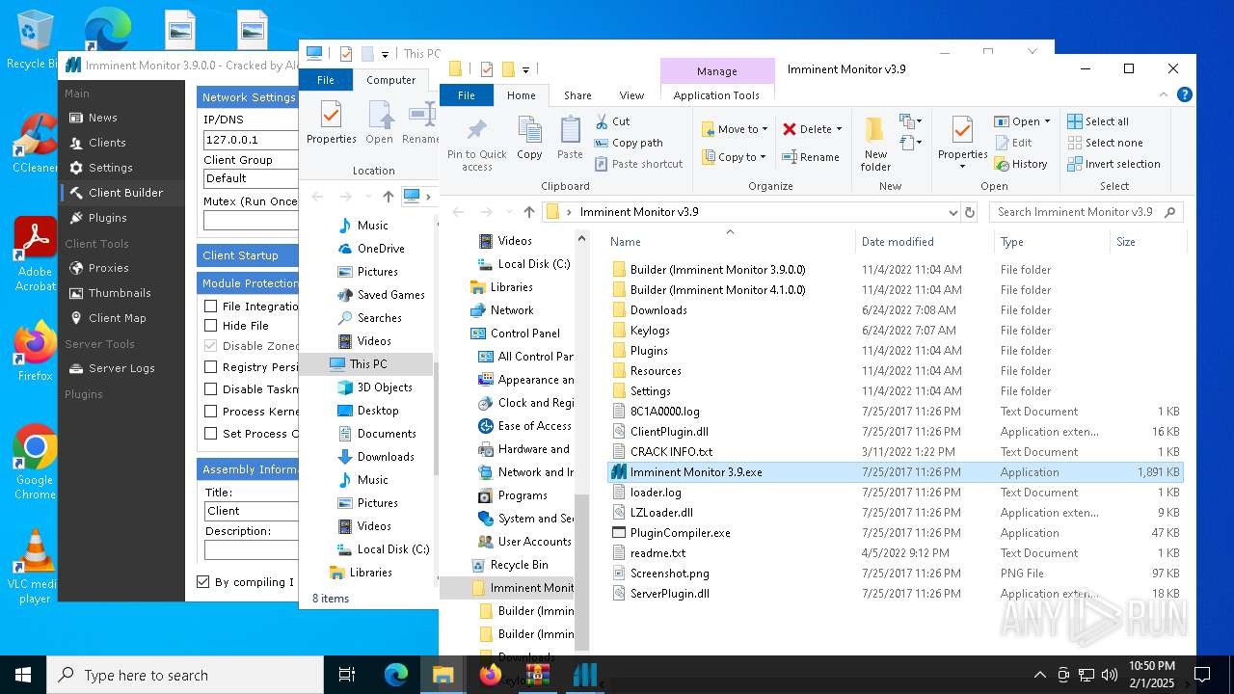Click Cut in the Clipboard group

click(612, 121)
